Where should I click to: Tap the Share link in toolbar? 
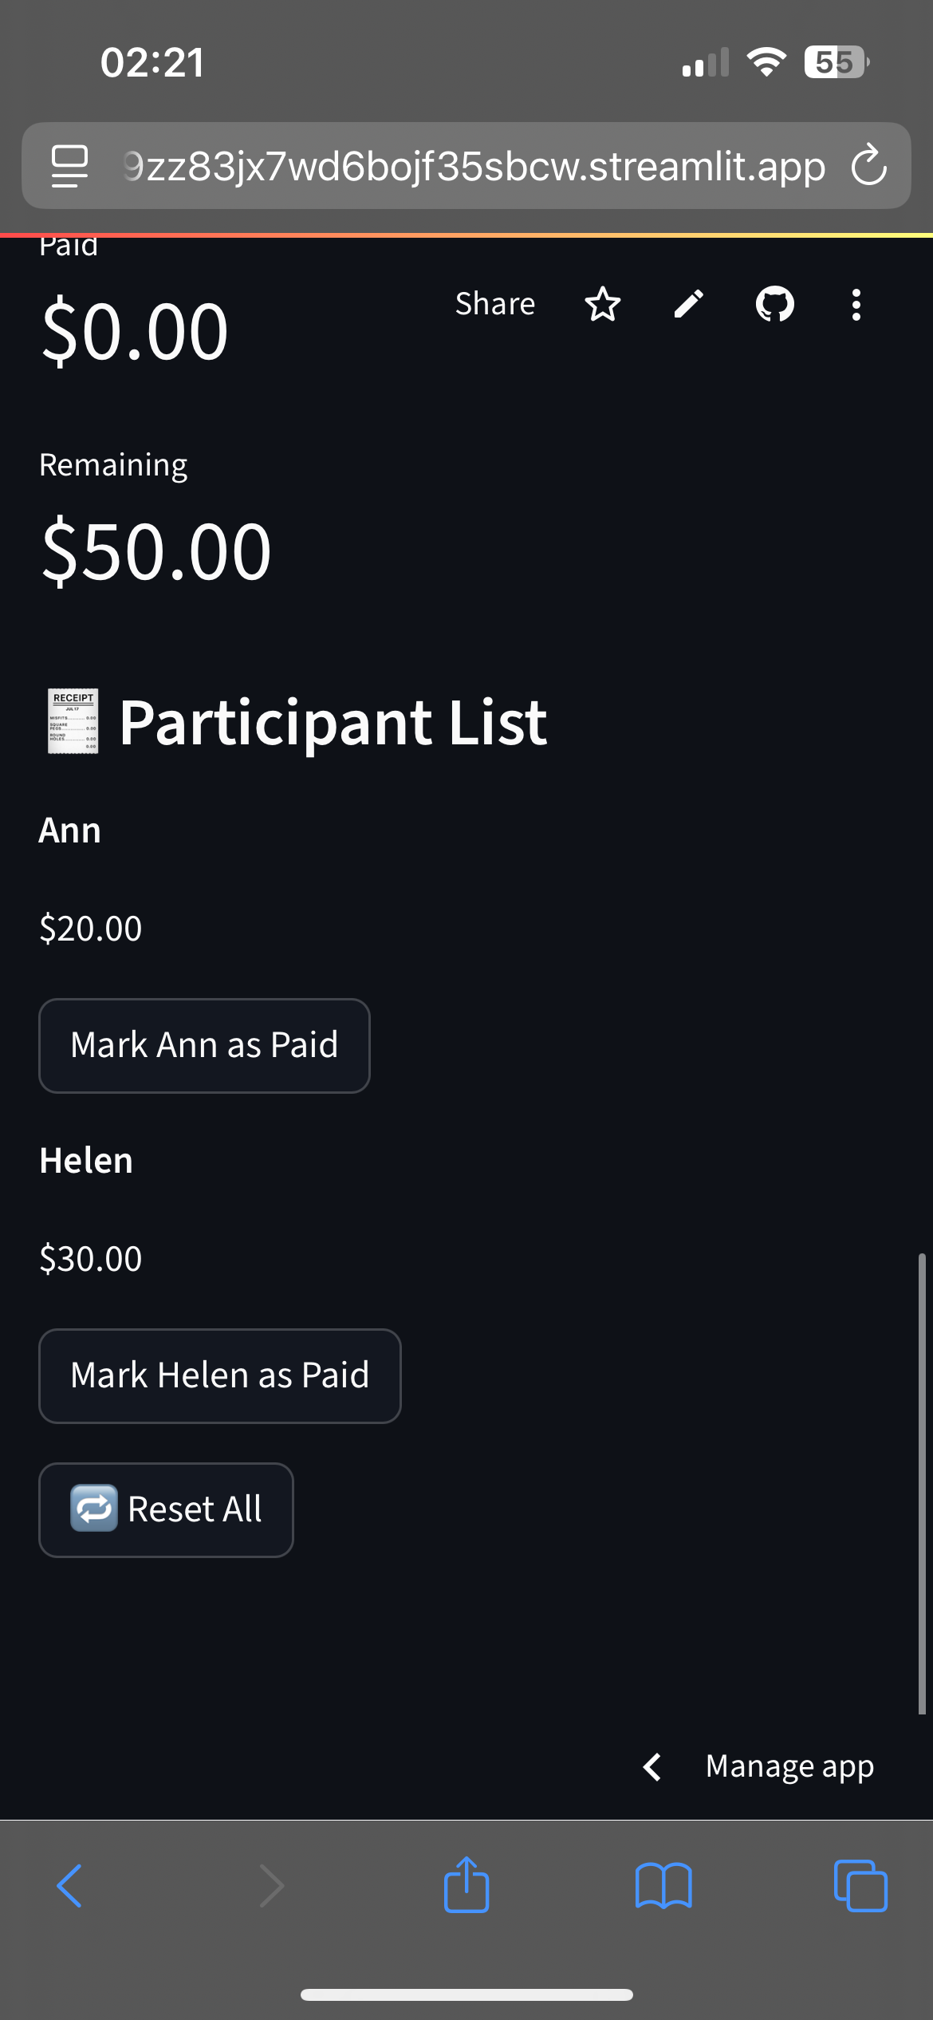pyautogui.click(x=495, y=304)
